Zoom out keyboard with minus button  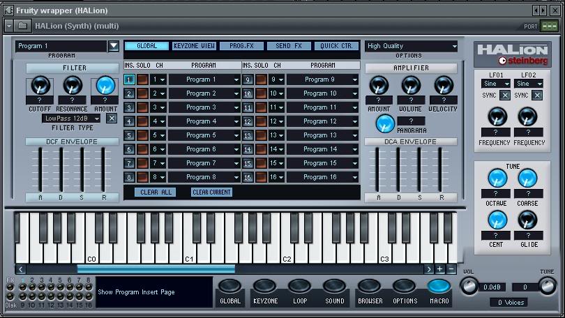[x=451, y=269]
